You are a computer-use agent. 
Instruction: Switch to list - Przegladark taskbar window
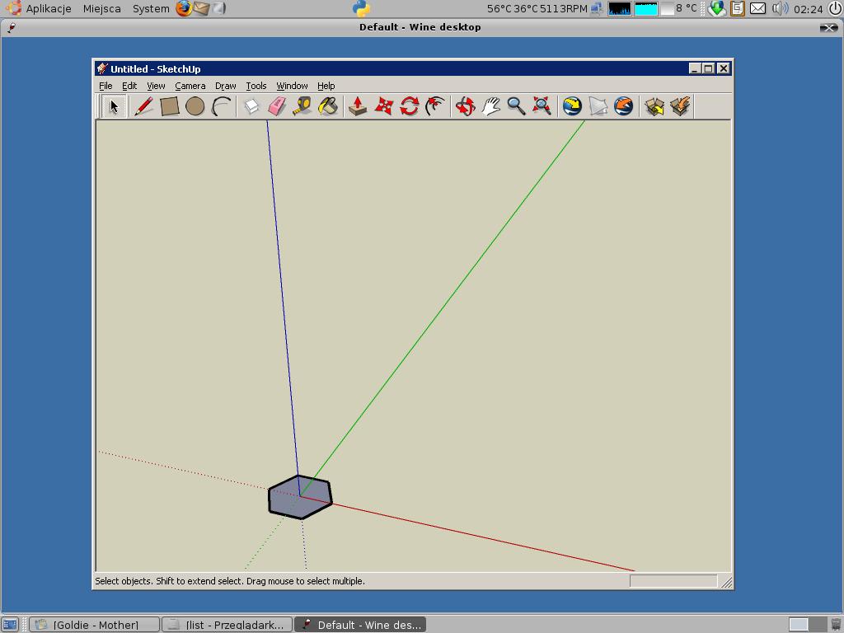227,625
